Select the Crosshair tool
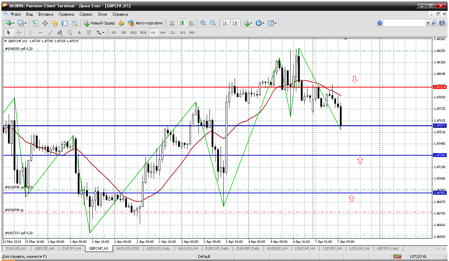The image size is (449, 261). click(19, 32)
